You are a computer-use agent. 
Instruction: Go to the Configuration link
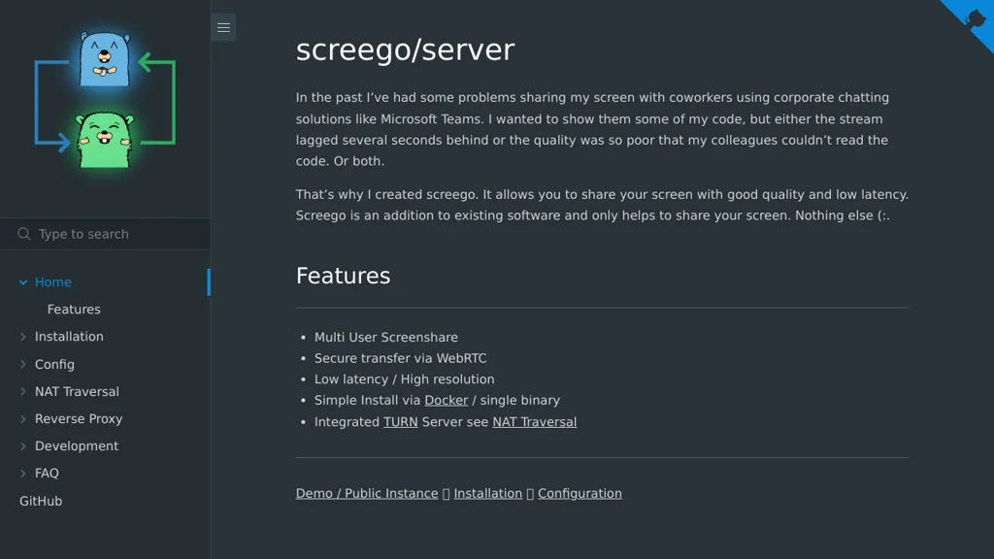pyautogui.click(x=580, y=493)
